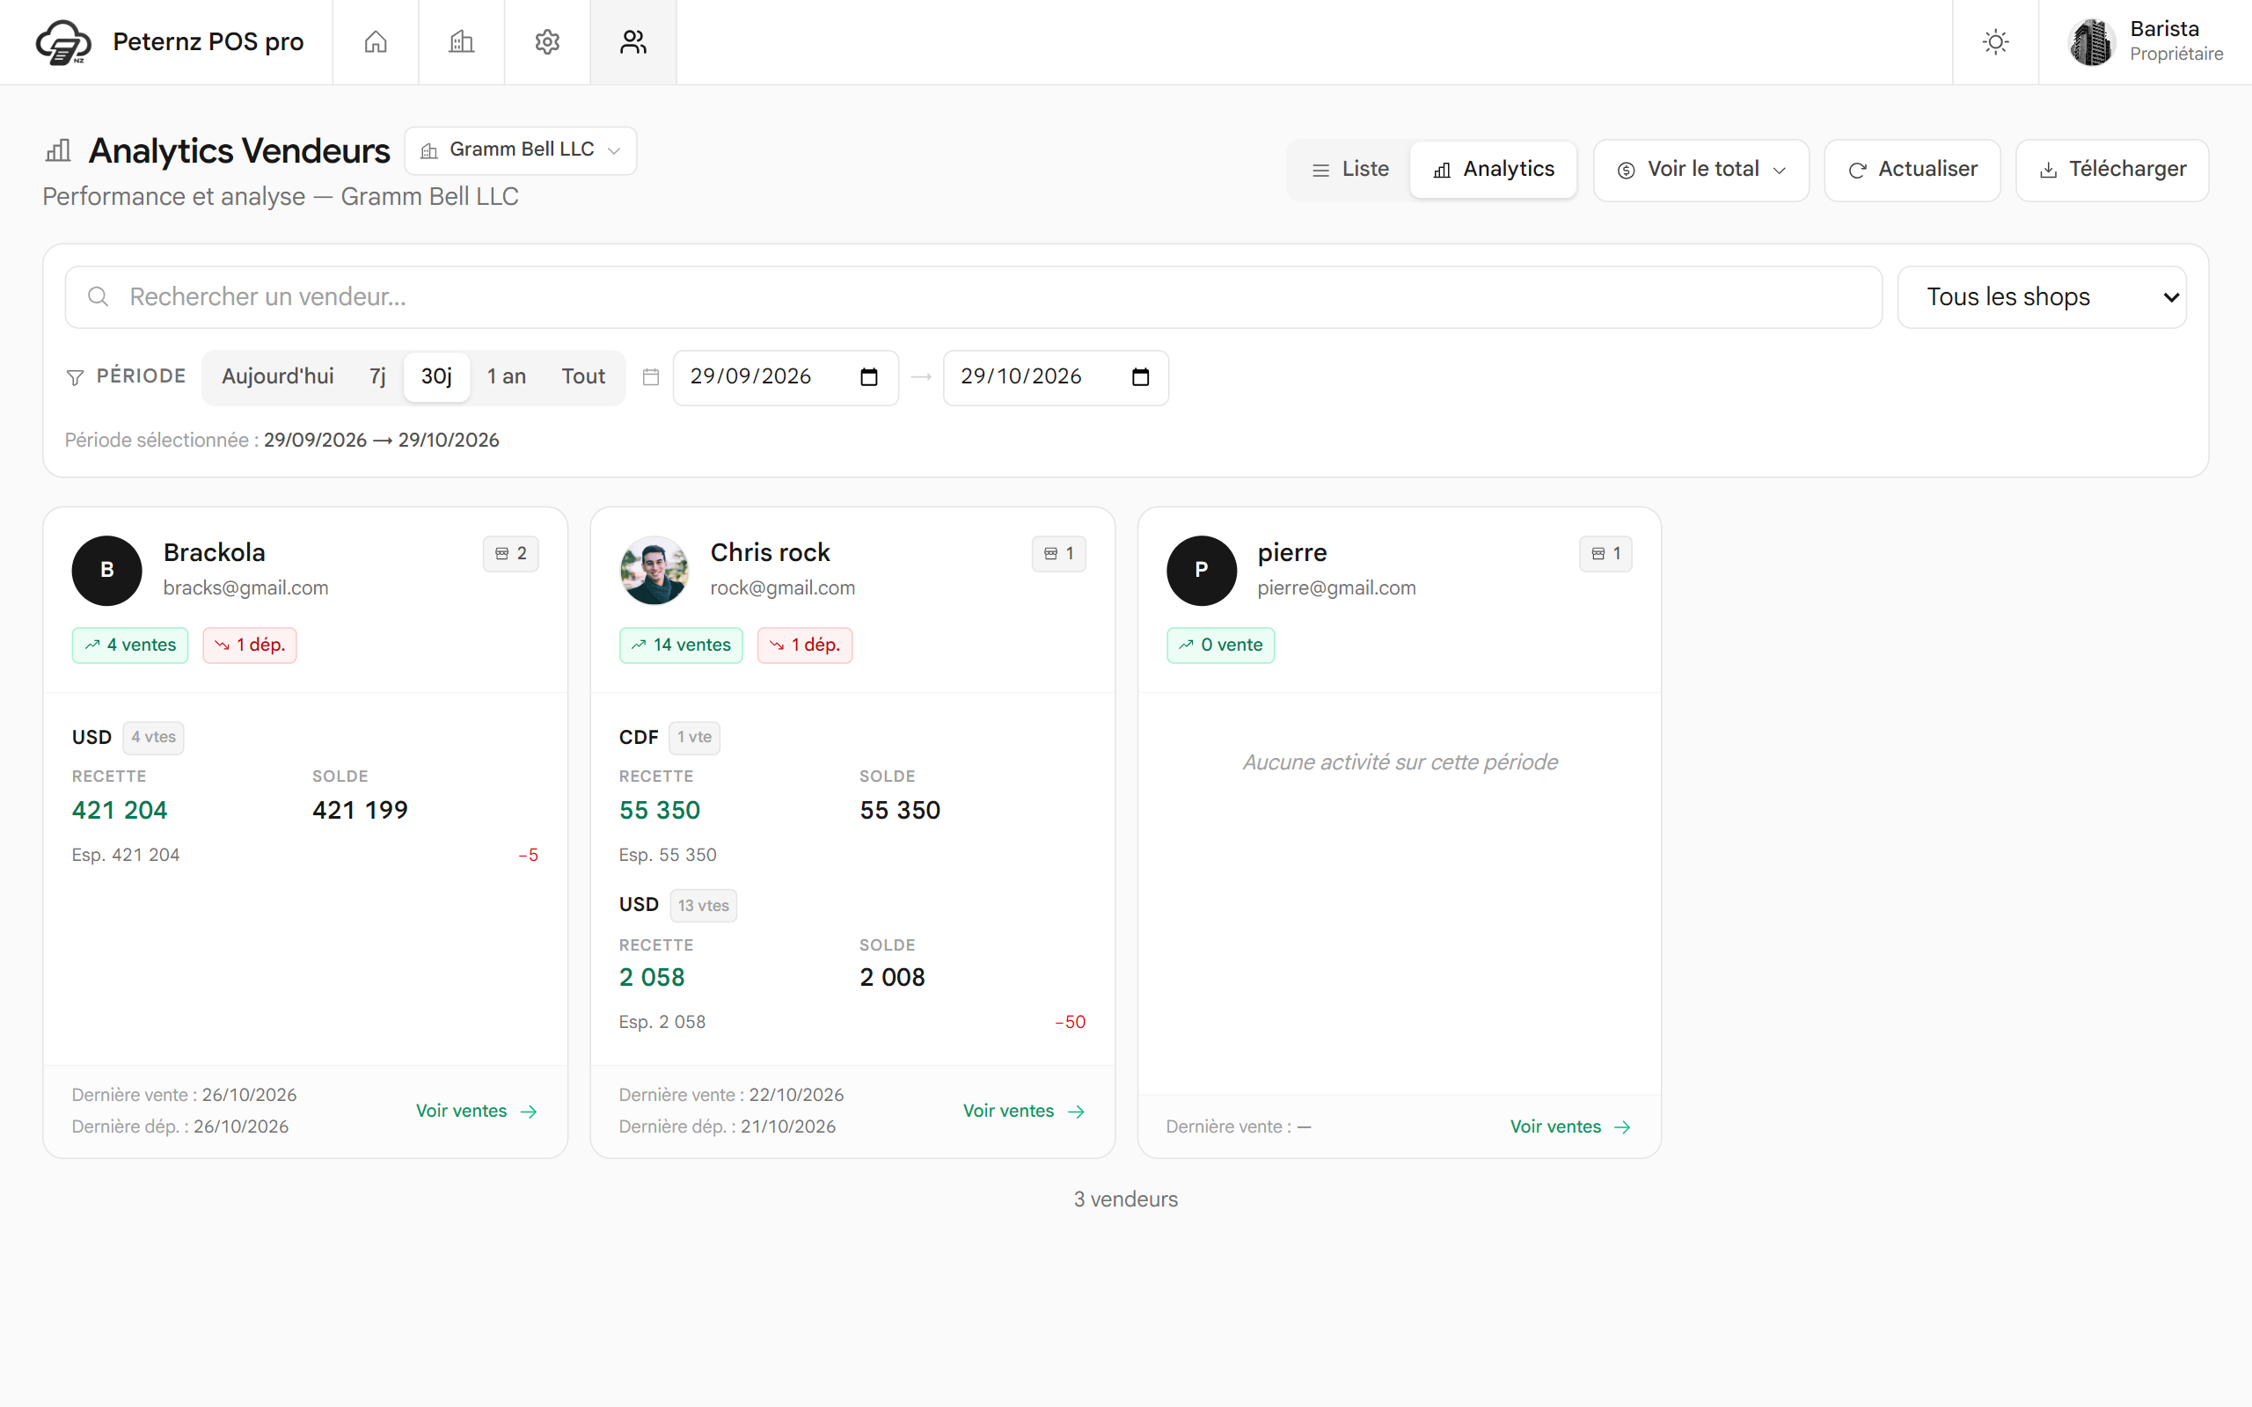Focus the Rechercher un vendeur search field
This screenshot has width=2252, height=1407.
pos(974,297)
